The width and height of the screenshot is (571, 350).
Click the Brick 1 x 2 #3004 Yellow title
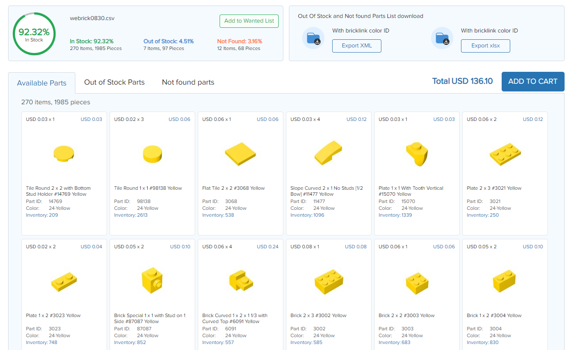[x=494, y=315]
